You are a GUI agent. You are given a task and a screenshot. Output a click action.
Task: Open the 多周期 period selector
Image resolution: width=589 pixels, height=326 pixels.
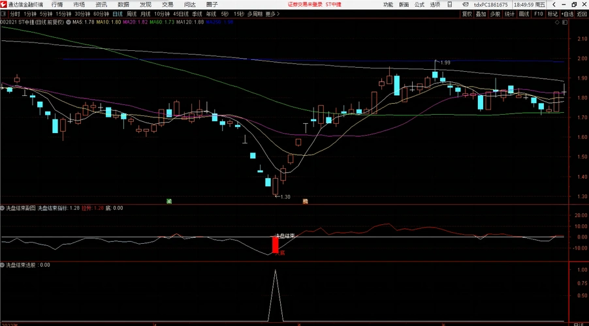point(254,14)
